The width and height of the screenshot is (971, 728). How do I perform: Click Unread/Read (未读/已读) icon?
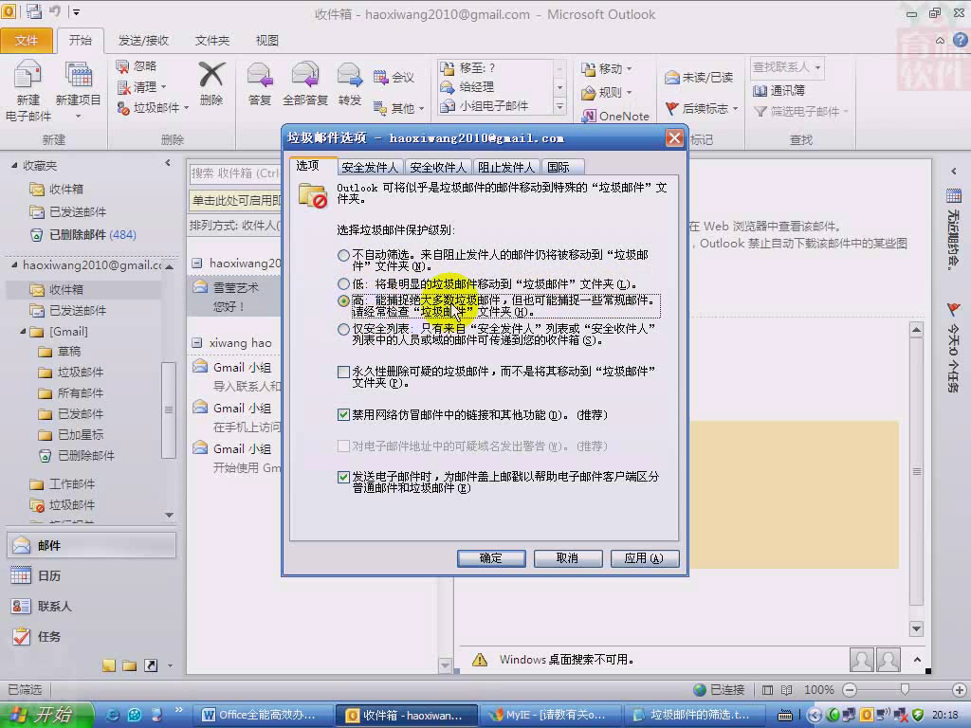click(x=672, y=78)
